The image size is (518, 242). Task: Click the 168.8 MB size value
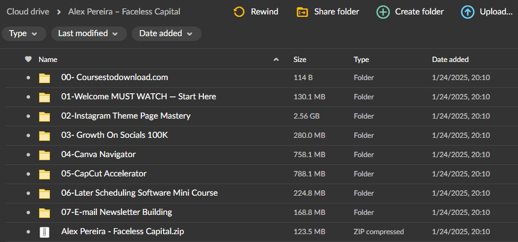pyautogui.click(x=310, y=213)
